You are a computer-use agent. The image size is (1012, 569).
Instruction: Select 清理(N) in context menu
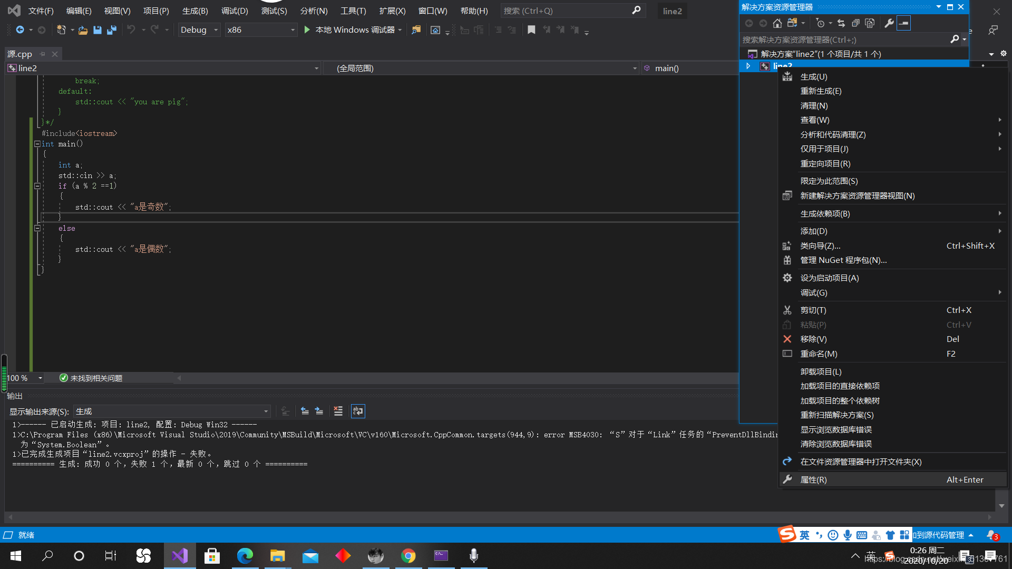[x=893, y=106]
